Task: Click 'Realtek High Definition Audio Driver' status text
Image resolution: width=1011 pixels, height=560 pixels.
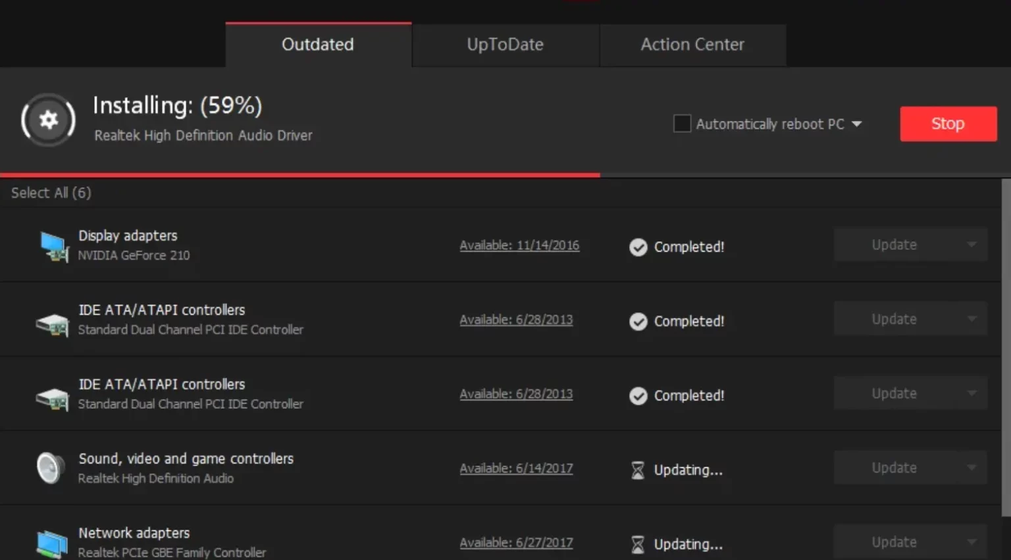Action: click(203, 135)
